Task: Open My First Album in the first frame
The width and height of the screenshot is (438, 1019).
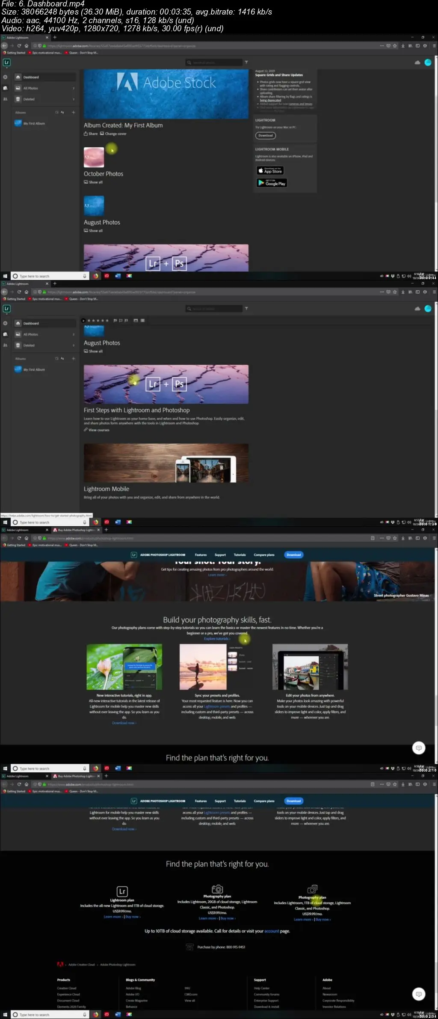Action: point(30,123)
